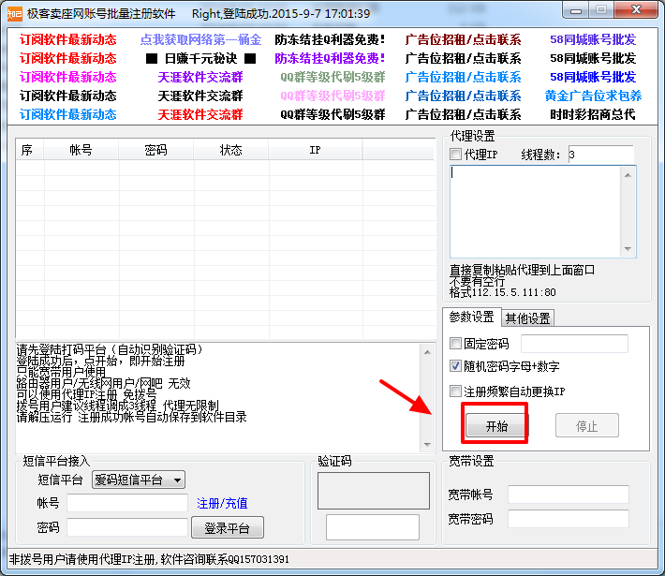Open the 短信平台 dropdown list
Screen dimensions: 665x576
click(139, 480)
